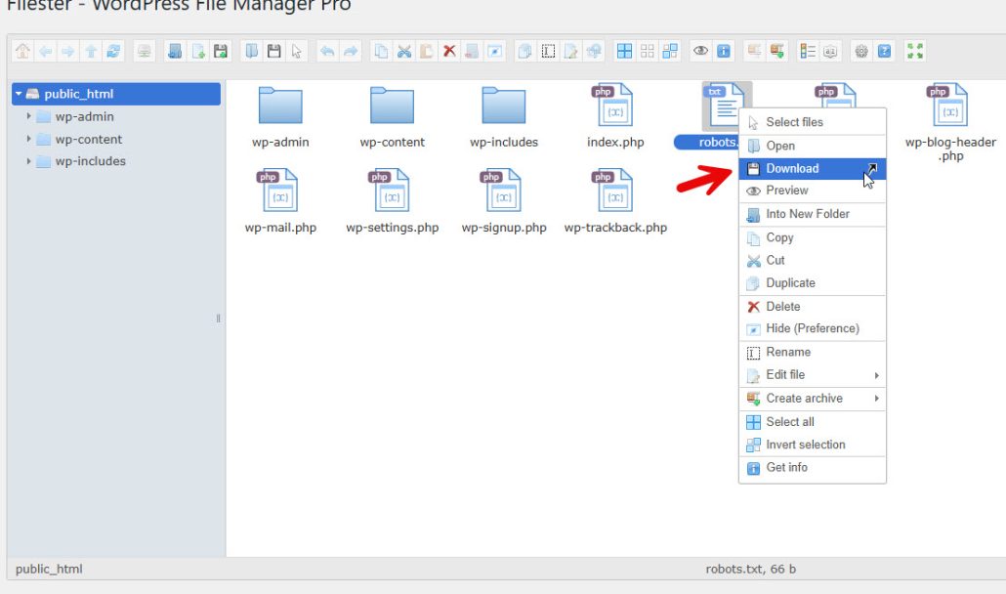
Task: Open the Edit file submenu arrow
Action: coord(876,375)
